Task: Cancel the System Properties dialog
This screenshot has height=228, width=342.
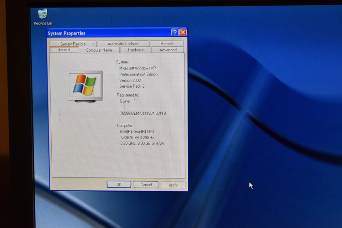Action: tap(146, 185)
